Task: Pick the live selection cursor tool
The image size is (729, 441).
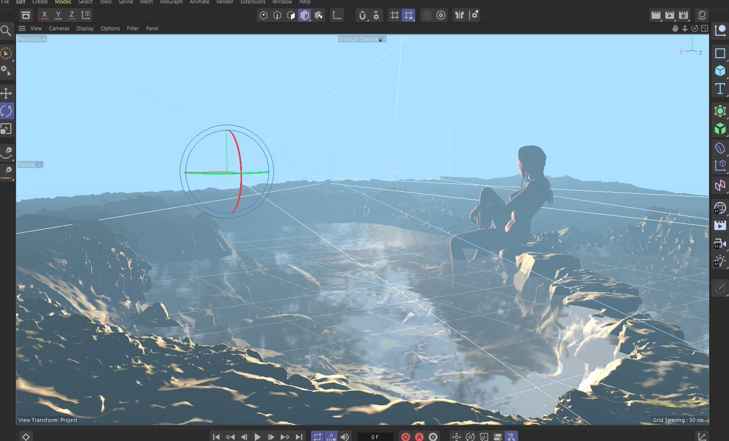Action: (6, 53)
